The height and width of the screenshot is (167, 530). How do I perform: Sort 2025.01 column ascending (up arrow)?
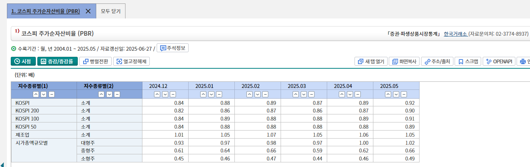click(203, 94)
